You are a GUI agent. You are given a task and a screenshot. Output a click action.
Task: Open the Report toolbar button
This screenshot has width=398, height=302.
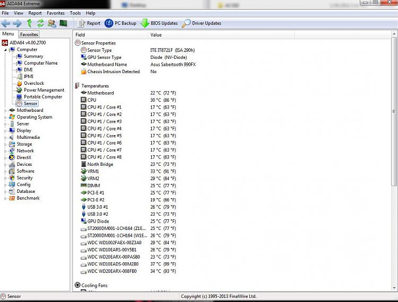tap(89, 23)
